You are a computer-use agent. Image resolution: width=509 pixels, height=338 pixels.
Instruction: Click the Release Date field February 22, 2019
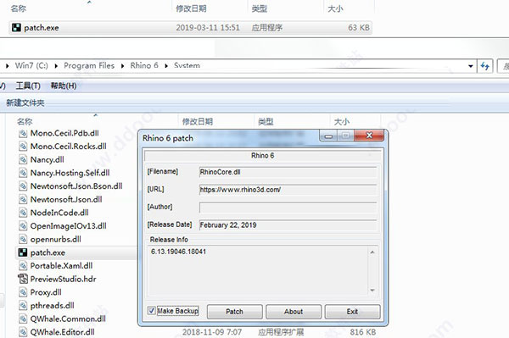[x=288, y=224]
